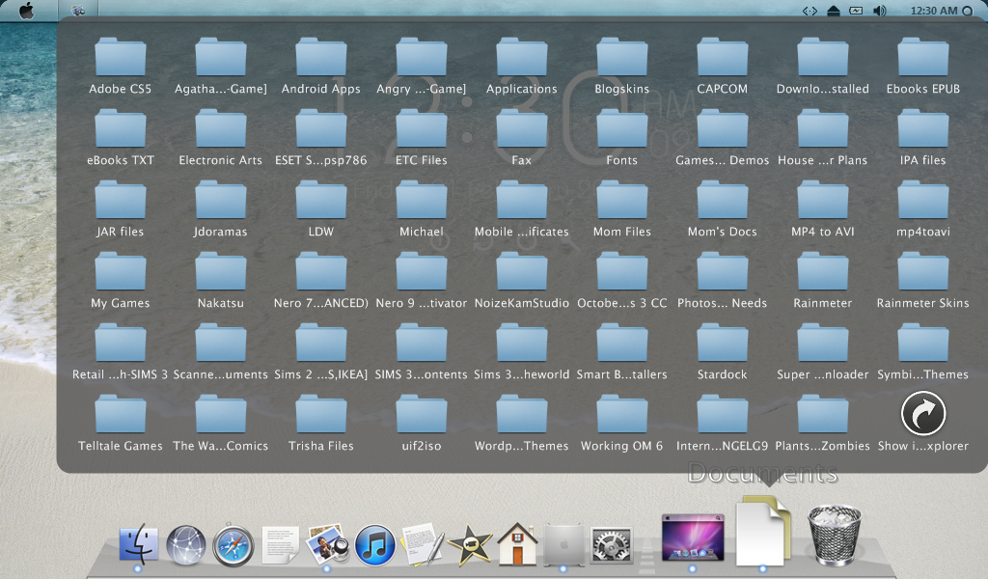Click the volume speaker icon in menu bar
The width and height of the screenshot is (988, 579).
pyautogui.click(x=880, y=11)
